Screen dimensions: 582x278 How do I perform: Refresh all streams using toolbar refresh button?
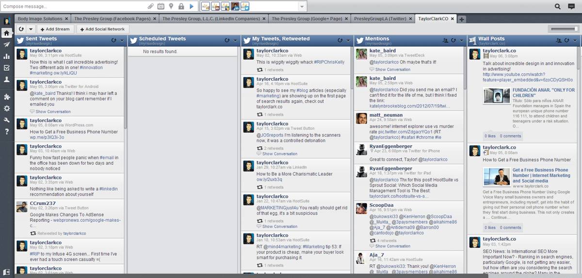[21, 29]
